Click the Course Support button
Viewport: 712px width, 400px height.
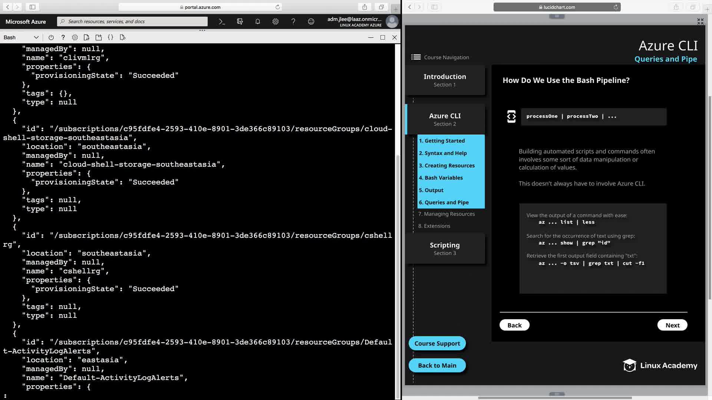tap(437, 343)
